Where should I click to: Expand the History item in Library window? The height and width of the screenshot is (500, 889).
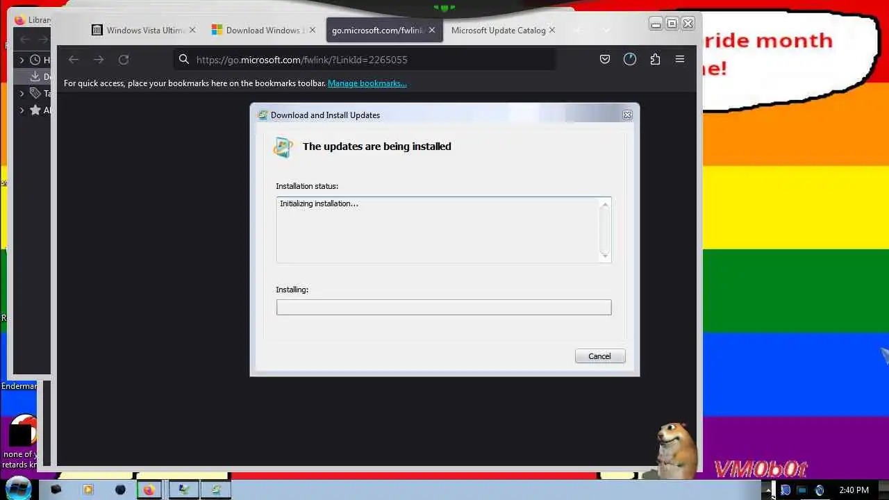(x=22, y=60)
